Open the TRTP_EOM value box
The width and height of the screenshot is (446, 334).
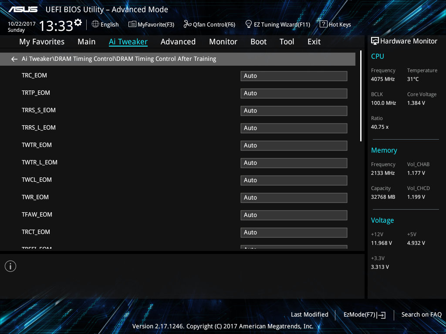pyautogui.click(x=294, y=94)
